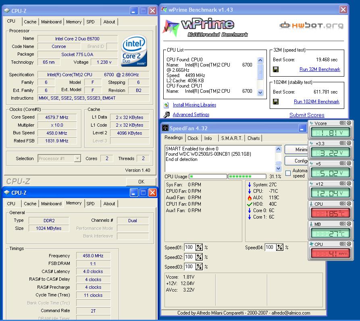Click the first CPU Usage progress bar
Viewport: 360px width, 321px height.
208,176
